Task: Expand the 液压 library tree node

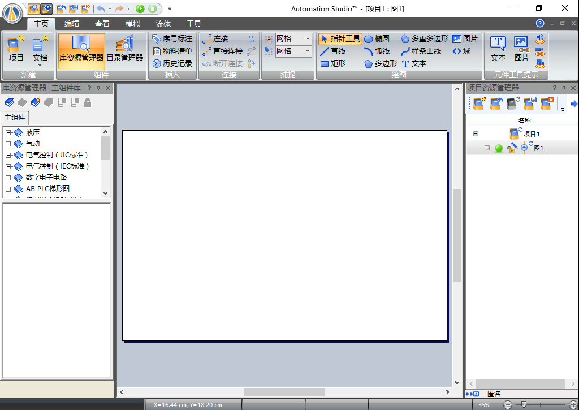Action: [8, 132]
